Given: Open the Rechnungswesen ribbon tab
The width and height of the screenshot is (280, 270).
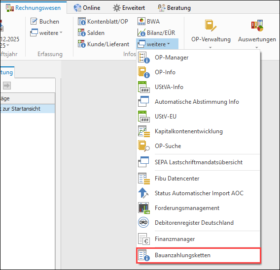Looking at the screenshot, I should pyautogui.click(x=34, y=8).
